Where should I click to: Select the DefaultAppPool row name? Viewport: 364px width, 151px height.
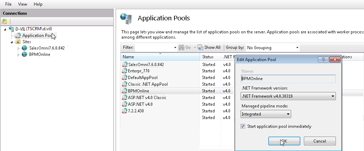pos(143,78)
